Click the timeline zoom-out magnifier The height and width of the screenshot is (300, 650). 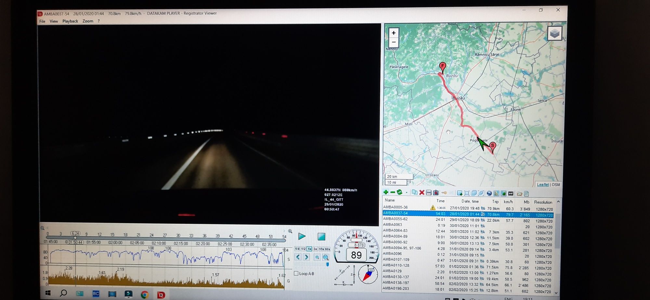[x=43, y=228]
